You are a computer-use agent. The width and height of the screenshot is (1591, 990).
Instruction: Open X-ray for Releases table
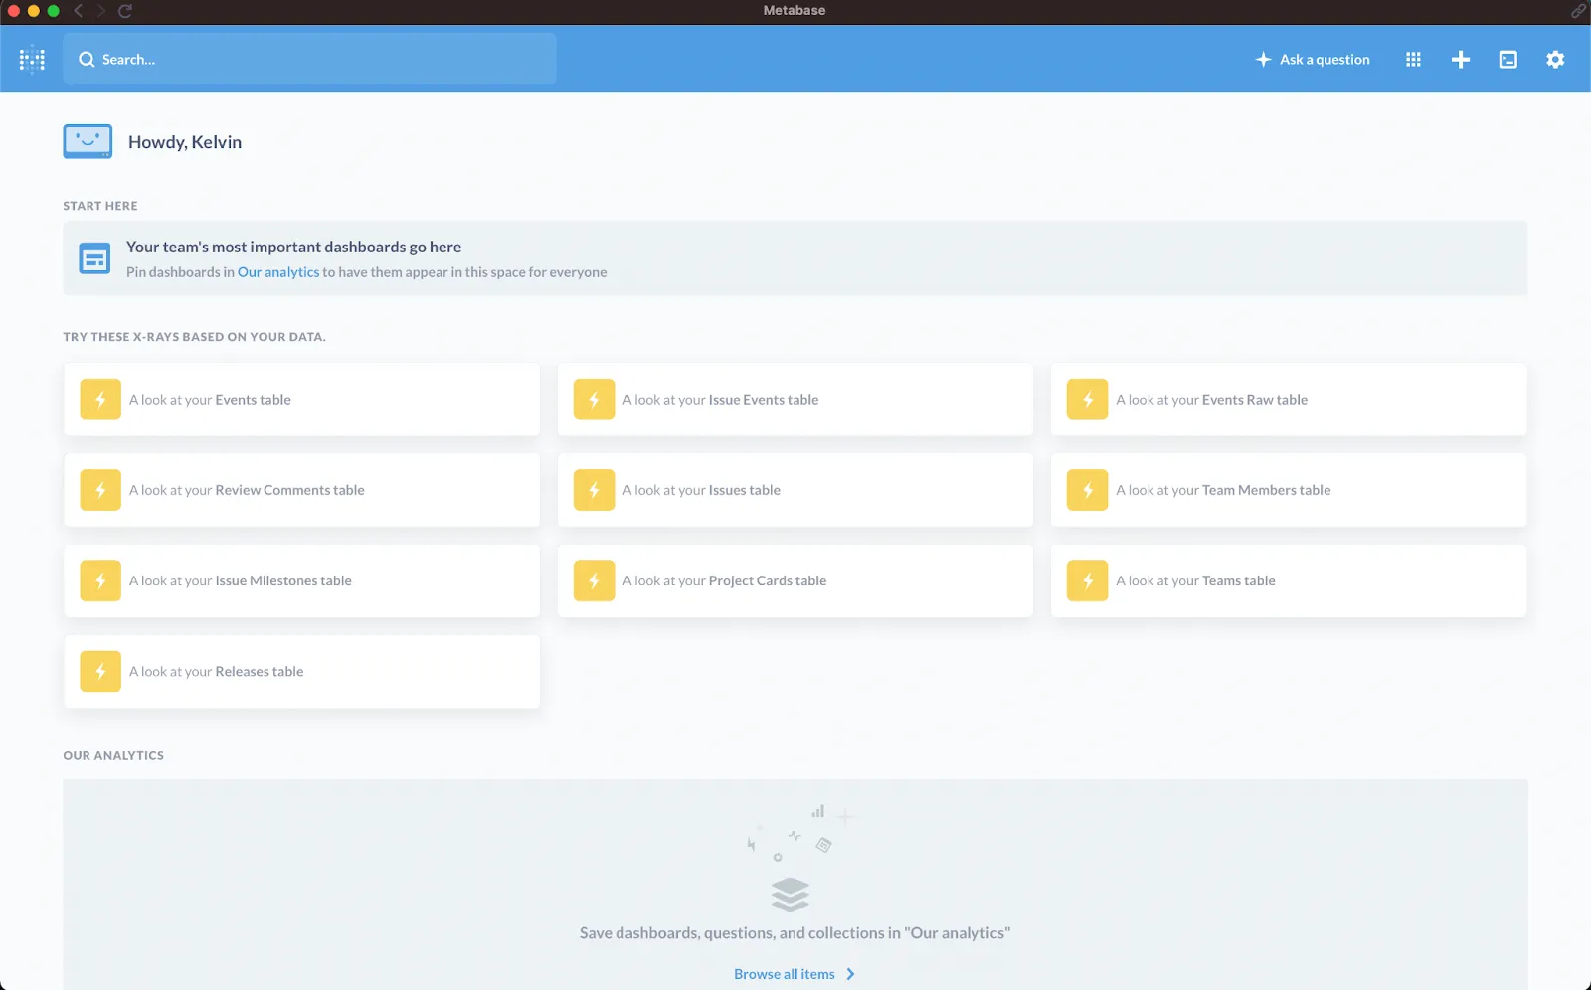[x=302, y=672]
